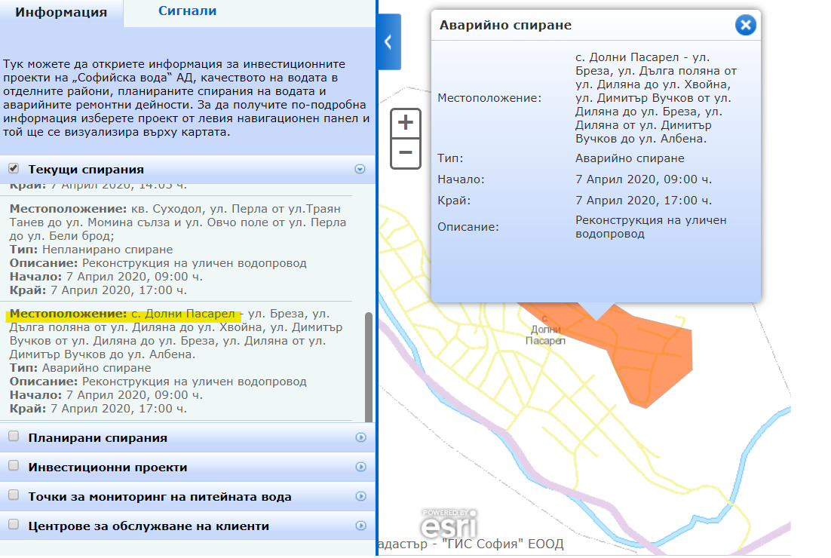Open the Текущи спирания header label
Image resolution: width=831 pixels, height=558 pixels.
86,170
